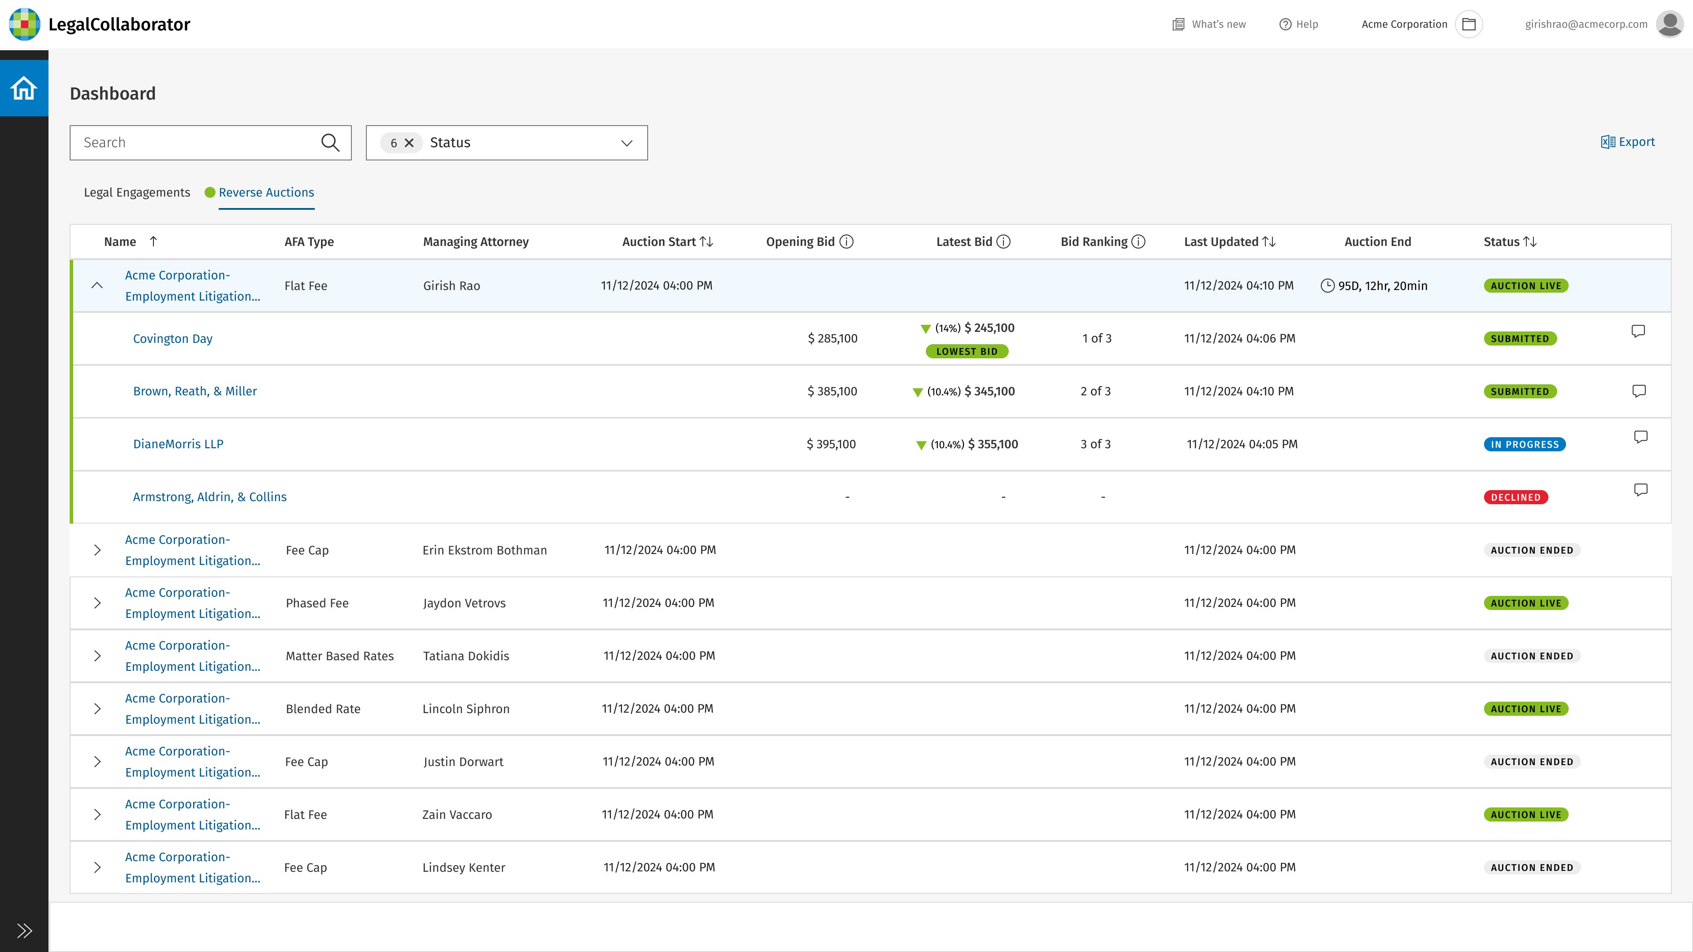Click the DECLINED status badge
This screenshot has width=1693, height=952.
pyautogui.click(x=1516, y=497)
